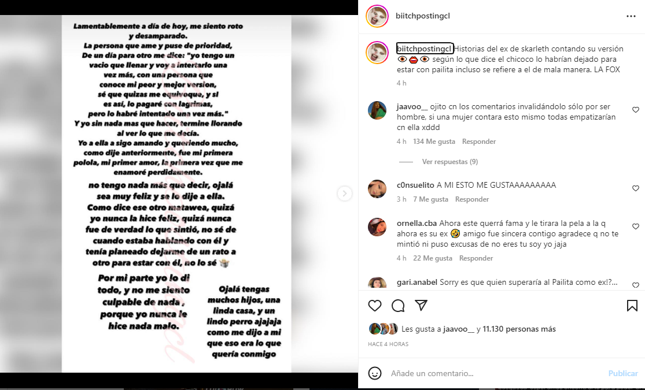Viewport: 645px width, 390px height.
Task: Click the Publicar button
Action: (x=623, y=373)
